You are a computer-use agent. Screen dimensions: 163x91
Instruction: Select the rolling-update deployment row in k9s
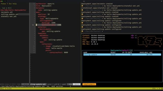(122, 55)
